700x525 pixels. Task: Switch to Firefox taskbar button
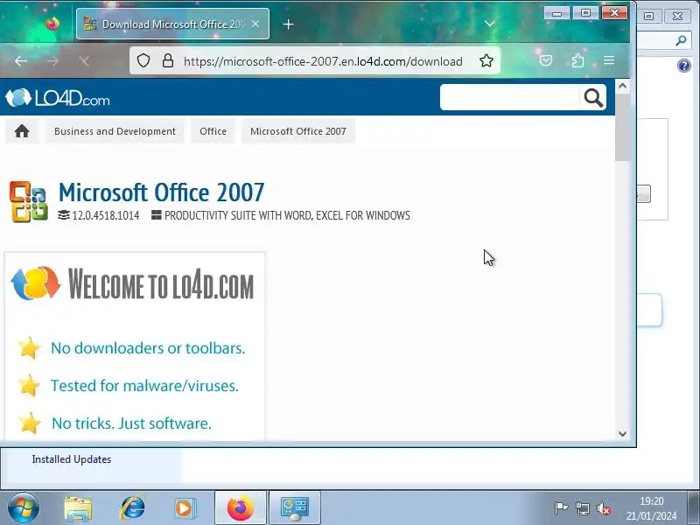coord(240,508)
